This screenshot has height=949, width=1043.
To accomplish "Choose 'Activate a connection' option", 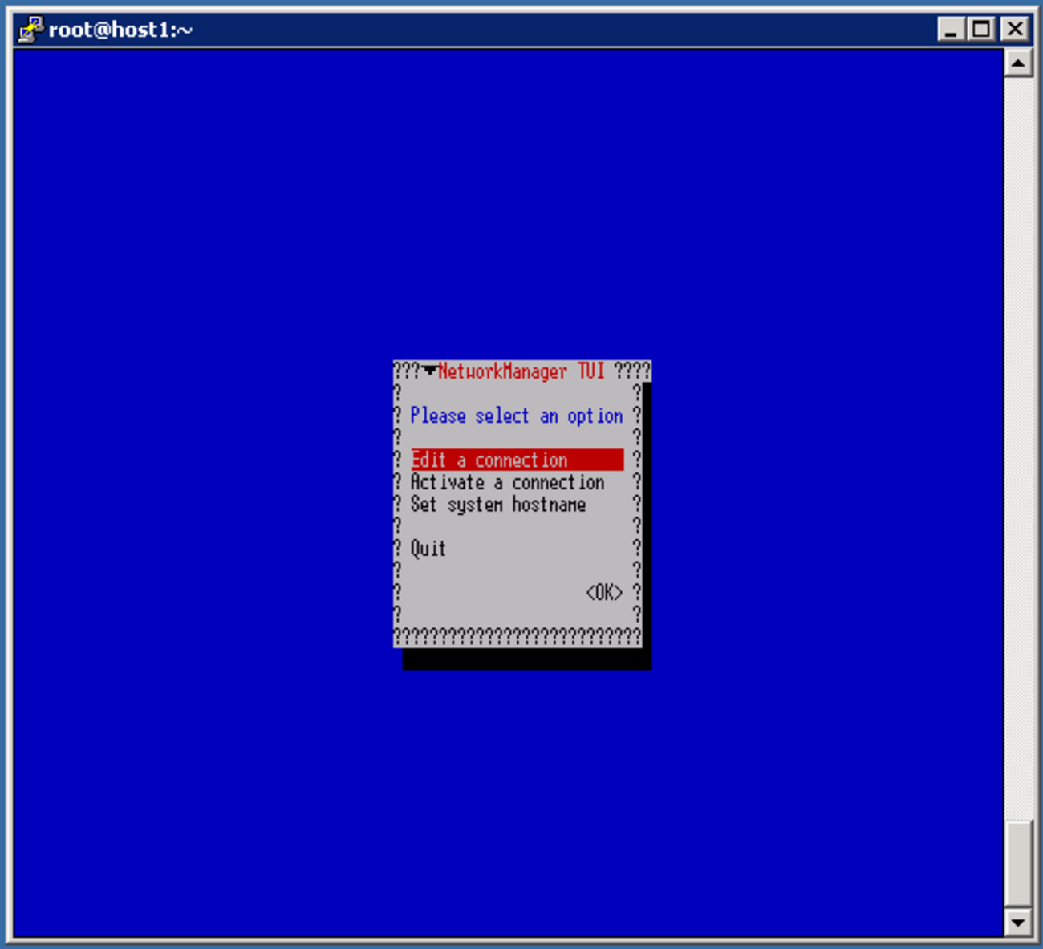I will pyautogui.click(x=507, y=482).
